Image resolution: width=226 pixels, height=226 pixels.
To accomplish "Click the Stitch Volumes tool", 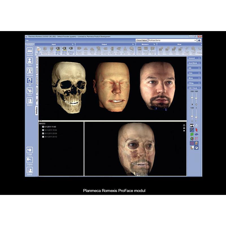I will tap(51, 51).
